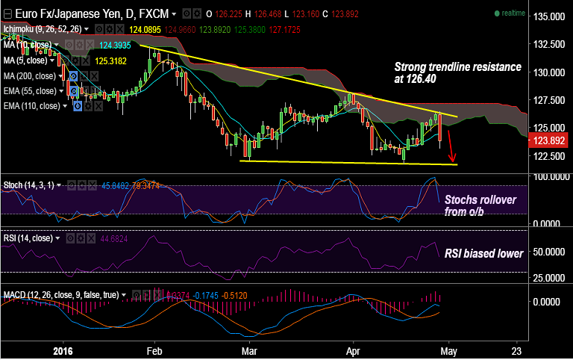
Task: Remove EMA (55, close) indicator
Action: (94, 90)
